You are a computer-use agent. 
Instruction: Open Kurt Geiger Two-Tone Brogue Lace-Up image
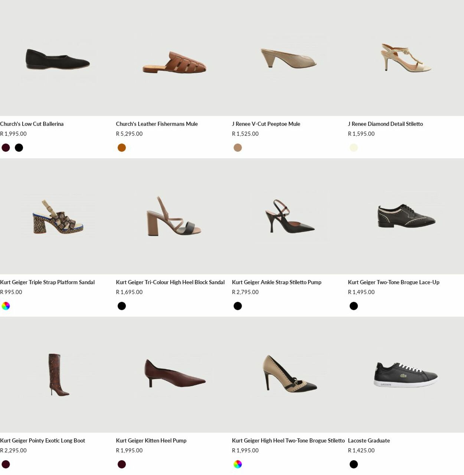tap(406, 216)
